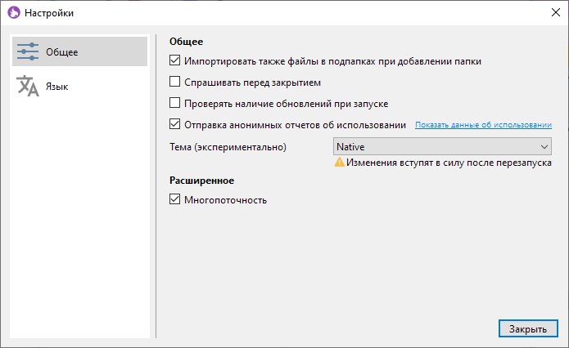Click the yellow warning triangle icon

(338, 163)
